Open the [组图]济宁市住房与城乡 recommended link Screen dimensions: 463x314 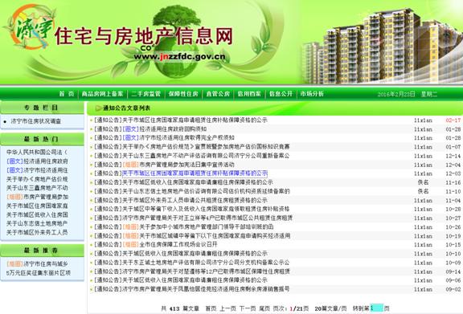tap(37, 264)
